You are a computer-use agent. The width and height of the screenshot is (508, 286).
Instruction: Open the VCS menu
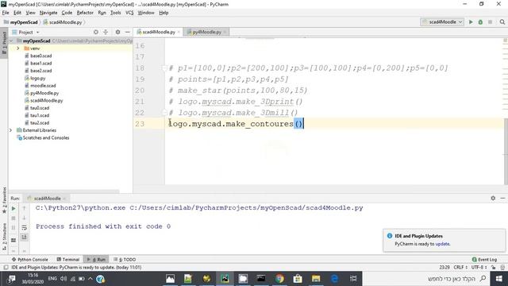tap(129, 13)
